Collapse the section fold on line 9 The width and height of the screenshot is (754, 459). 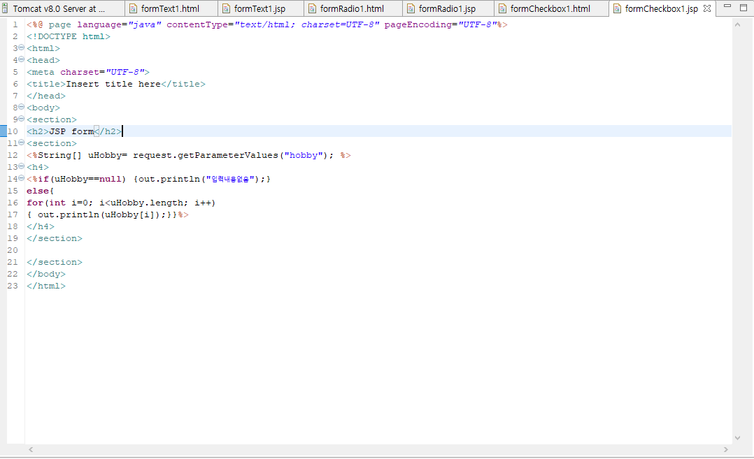(21, 119)
